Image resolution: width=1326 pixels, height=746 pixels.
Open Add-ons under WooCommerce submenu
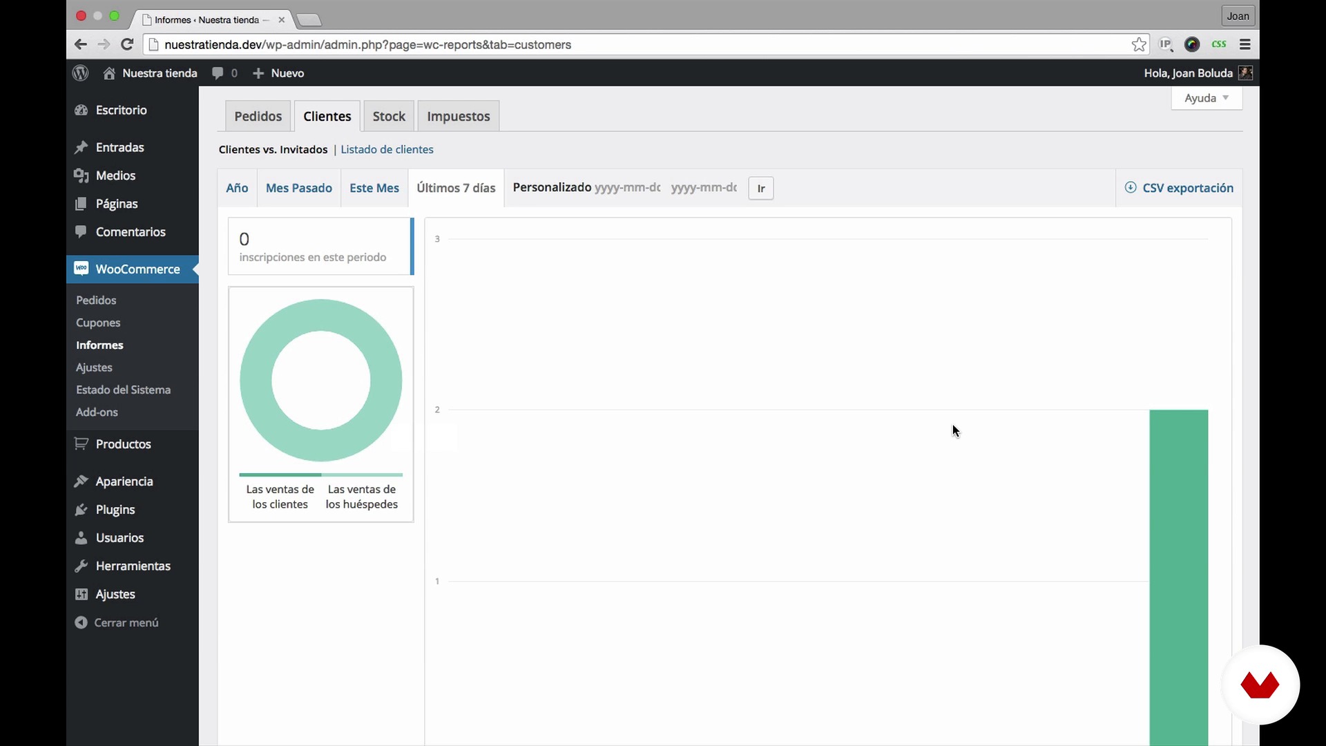pos(97,412)
